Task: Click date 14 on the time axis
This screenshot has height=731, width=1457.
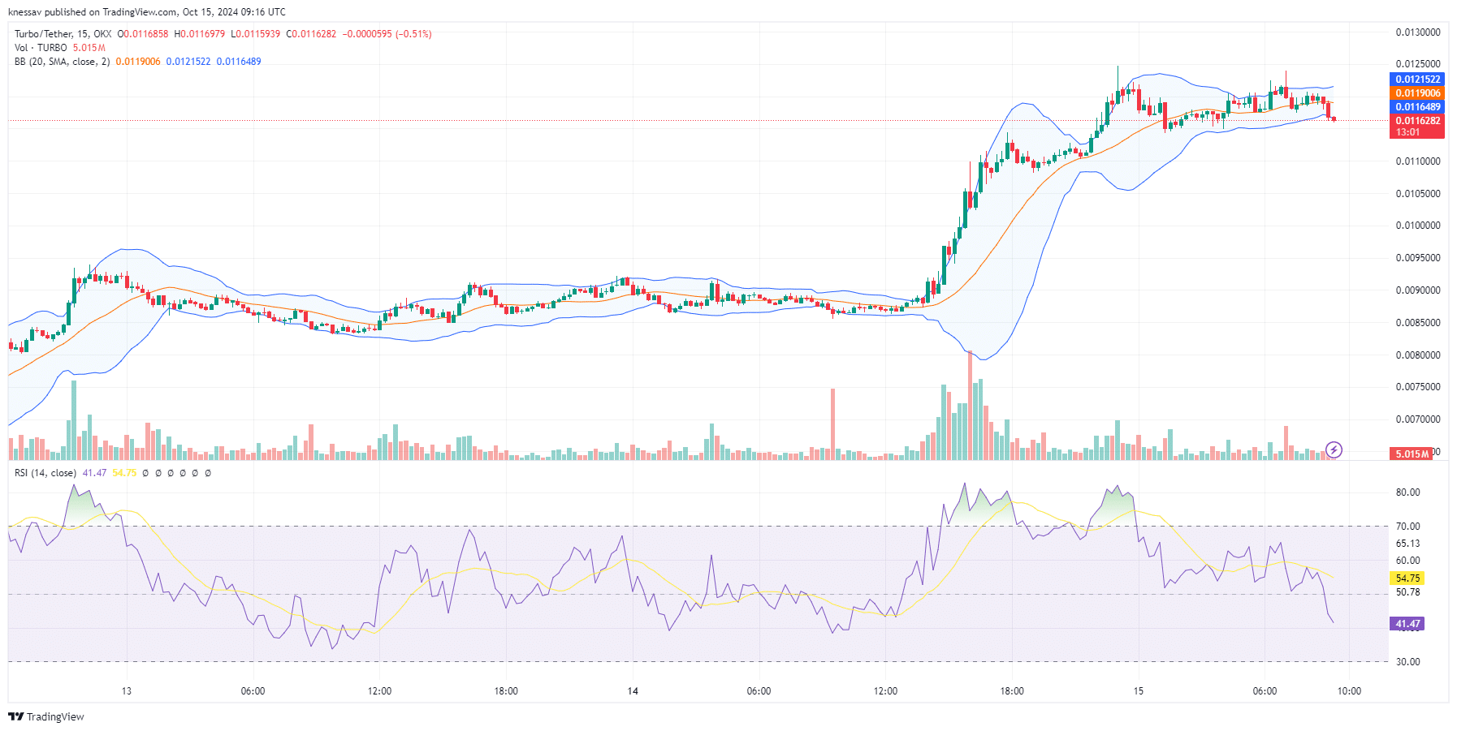Action: pyautogui.click(x=633, y=691)
